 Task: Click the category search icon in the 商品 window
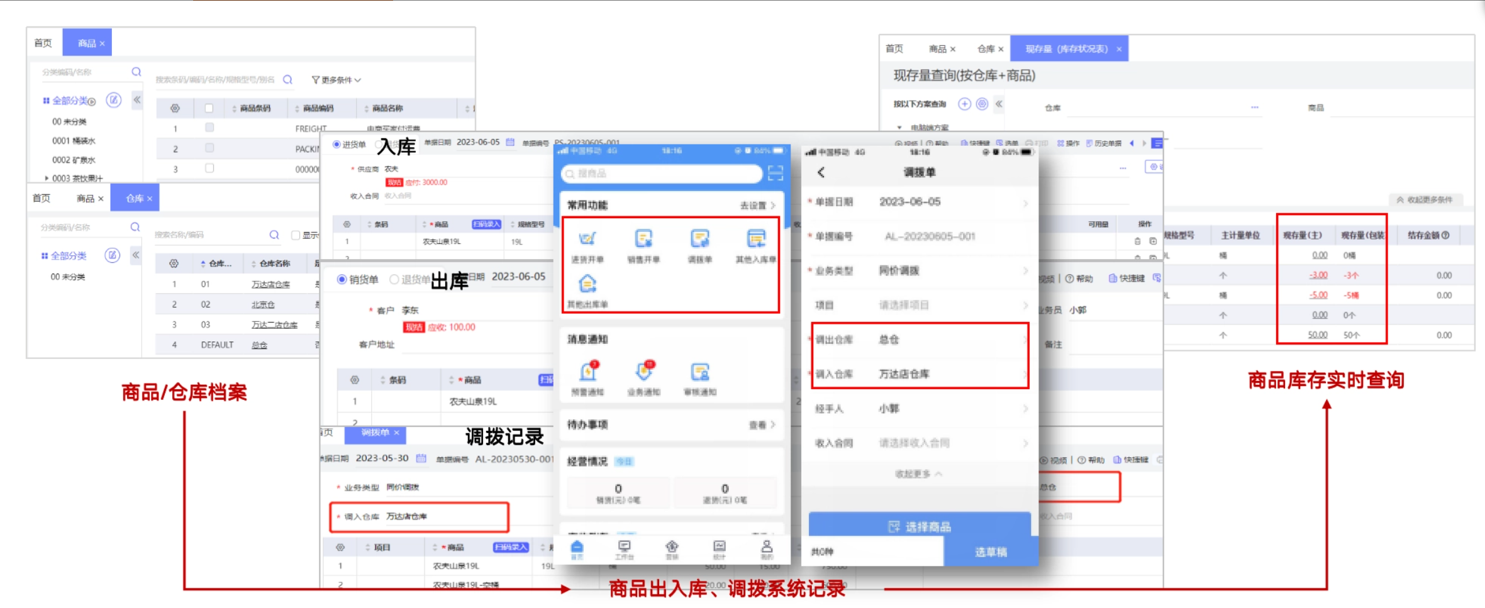(136, 72)
